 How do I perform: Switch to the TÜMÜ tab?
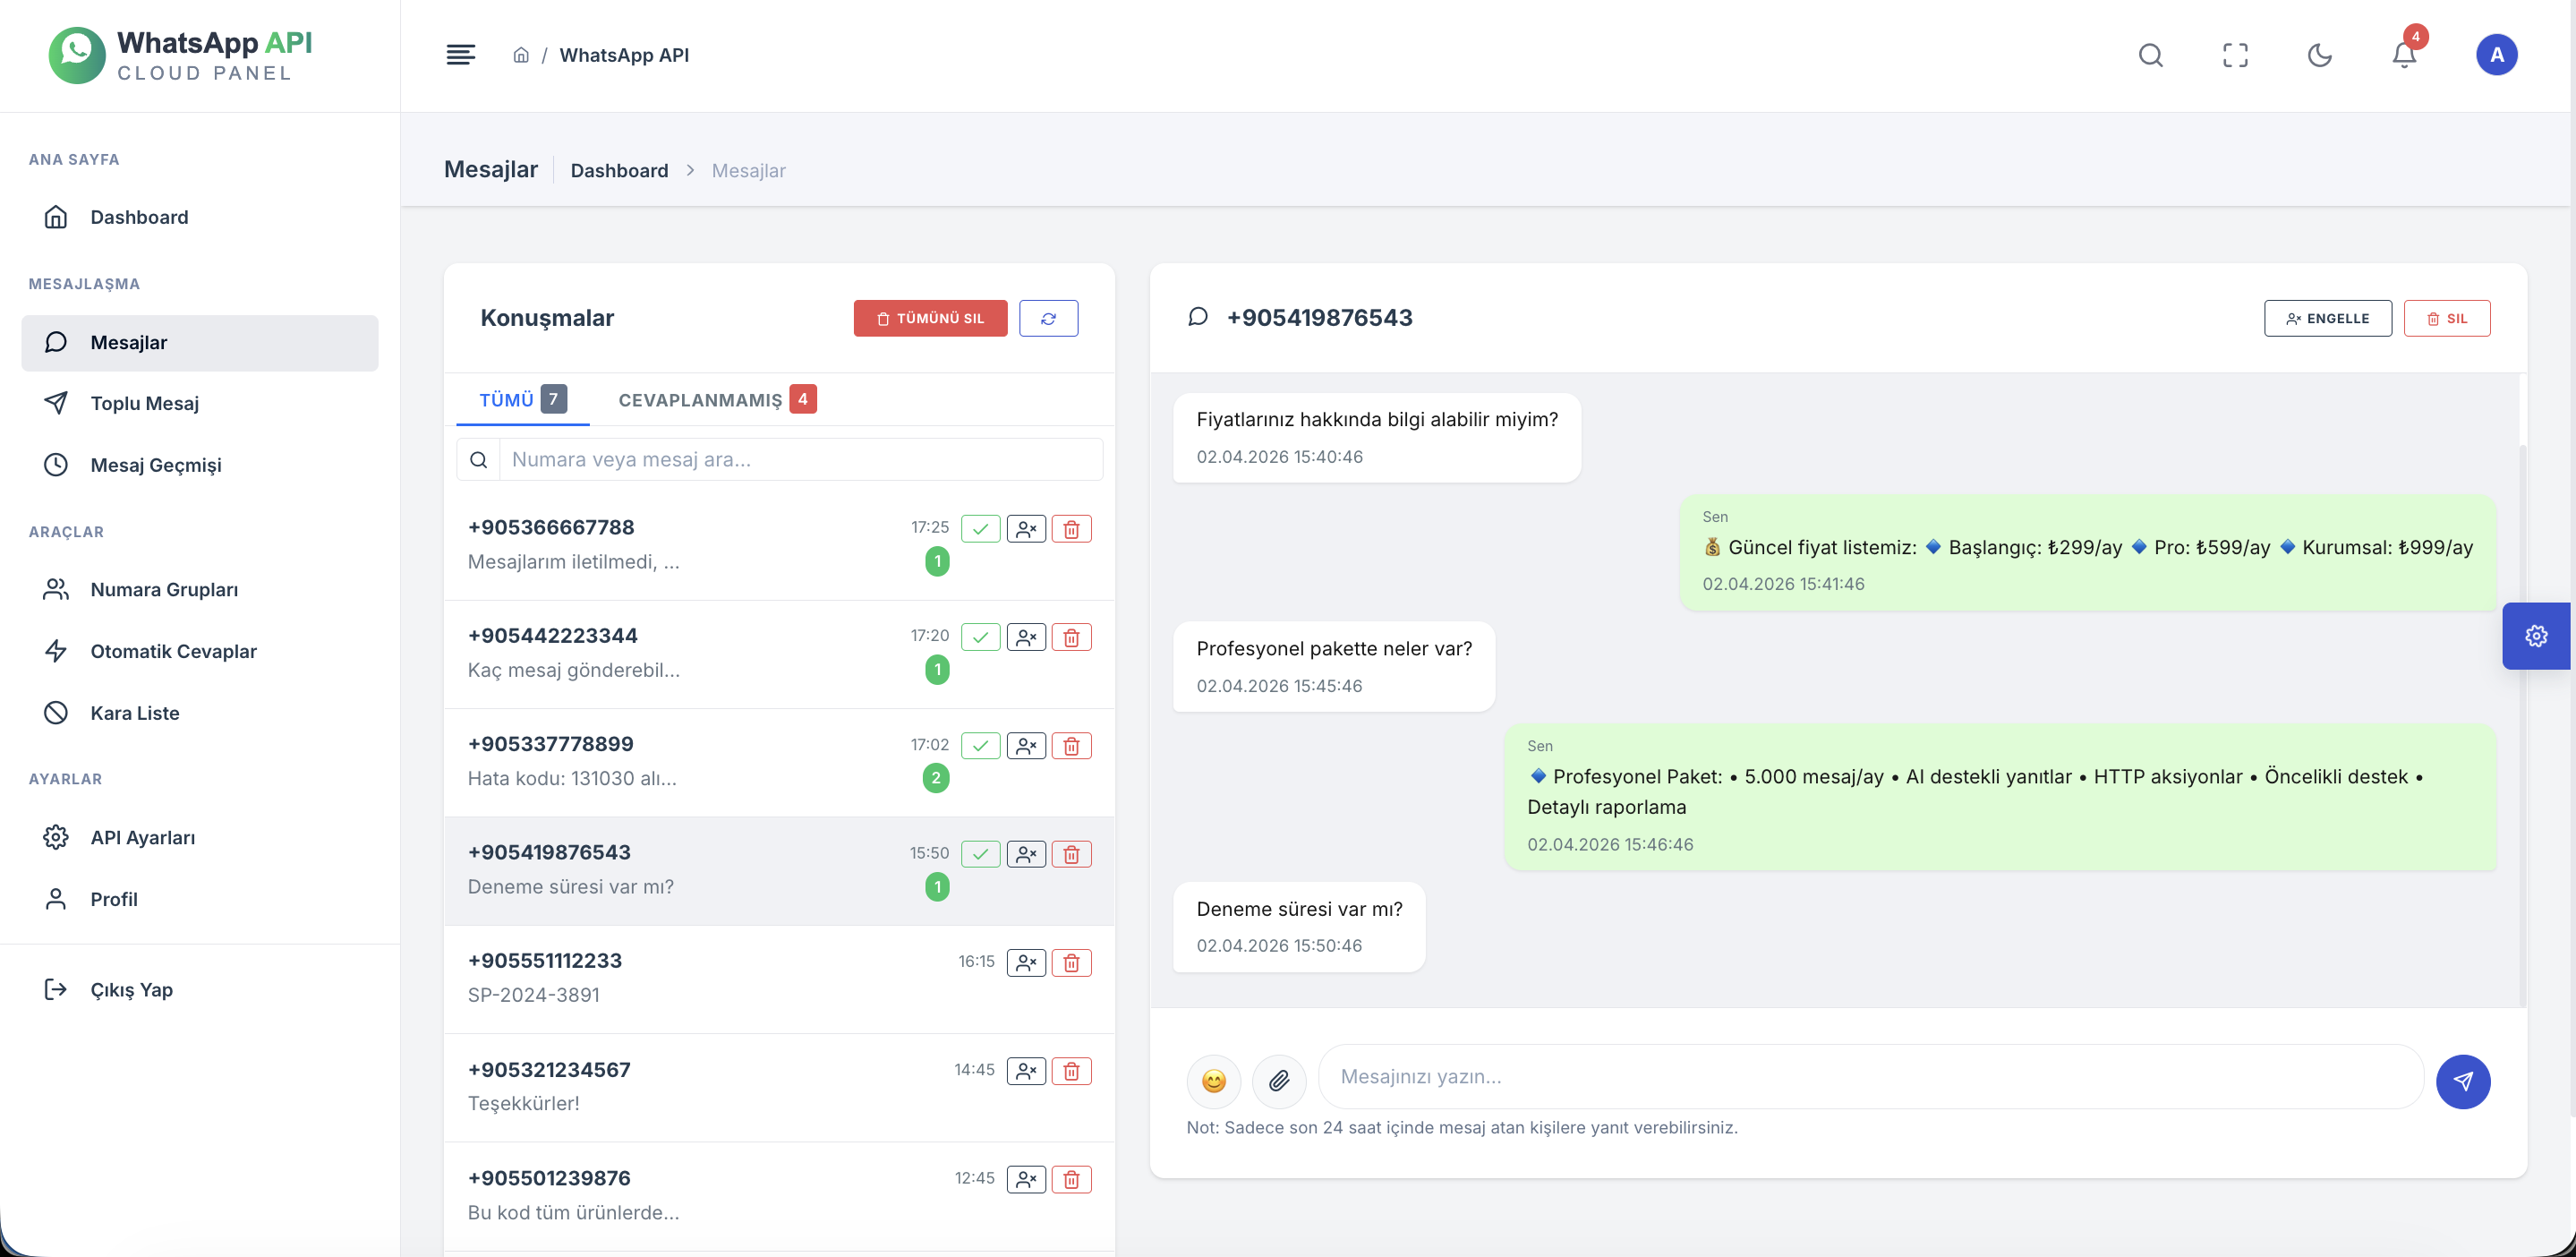tap(523, 400)
